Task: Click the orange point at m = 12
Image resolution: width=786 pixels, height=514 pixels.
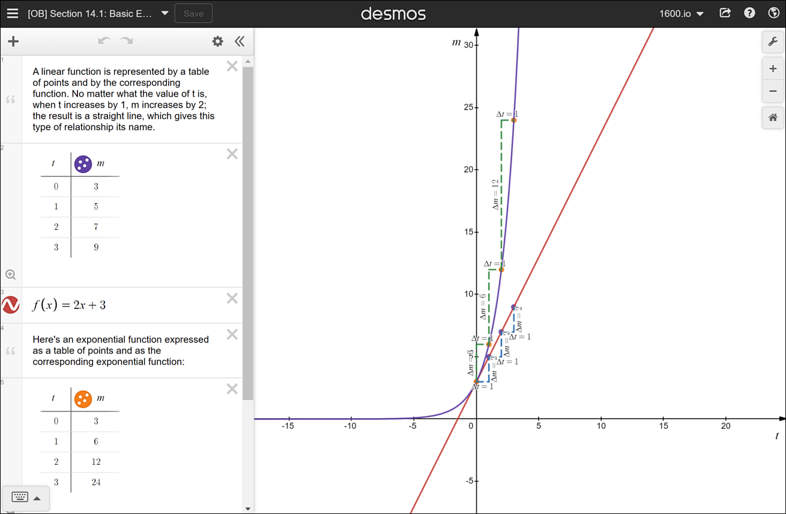Action: pyautogui.click(x=501, y=269)
